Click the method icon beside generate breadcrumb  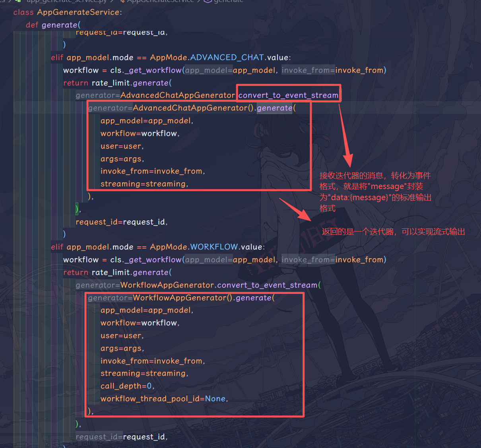(x=208, y=1)
